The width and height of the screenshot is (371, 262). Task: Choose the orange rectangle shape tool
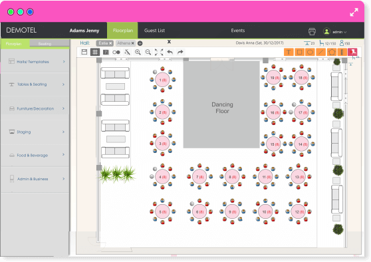299,52
